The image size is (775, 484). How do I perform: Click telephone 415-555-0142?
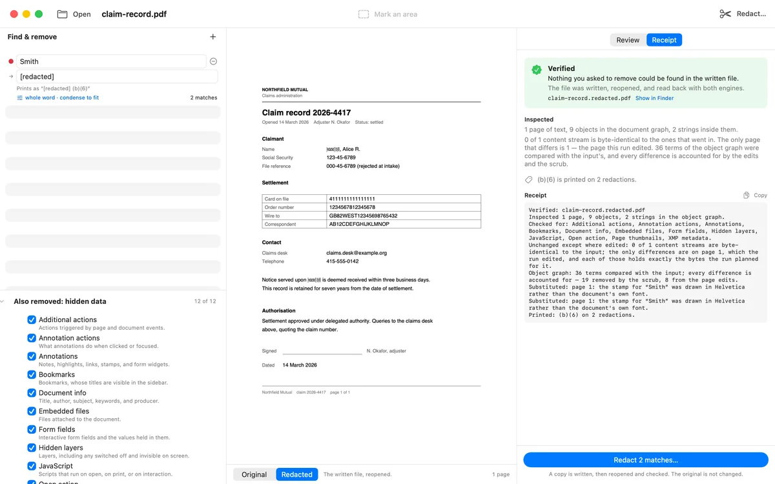click(x=342, y=261)
